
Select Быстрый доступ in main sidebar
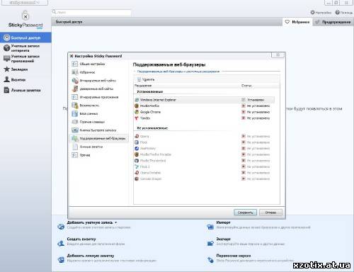pos(25,38)
